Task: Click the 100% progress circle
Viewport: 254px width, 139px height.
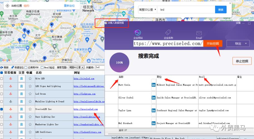Action: point(119,63)
